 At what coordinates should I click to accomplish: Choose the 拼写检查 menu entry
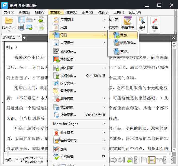coord(78,157)
